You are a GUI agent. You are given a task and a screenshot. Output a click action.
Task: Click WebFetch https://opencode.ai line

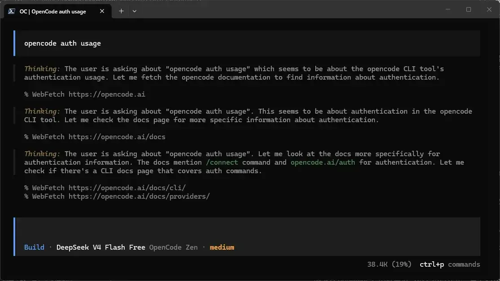[x=84, y=94]
